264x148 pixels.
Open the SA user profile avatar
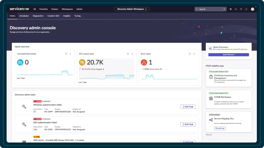(252, 9)
